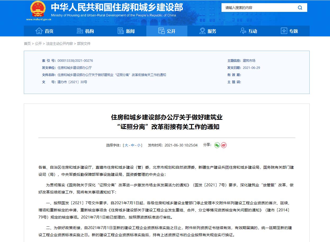Image resolution: width=330 pixels, height=242 pixels.
Task: Click the star icon beside 专题
Action: [284, 31]
